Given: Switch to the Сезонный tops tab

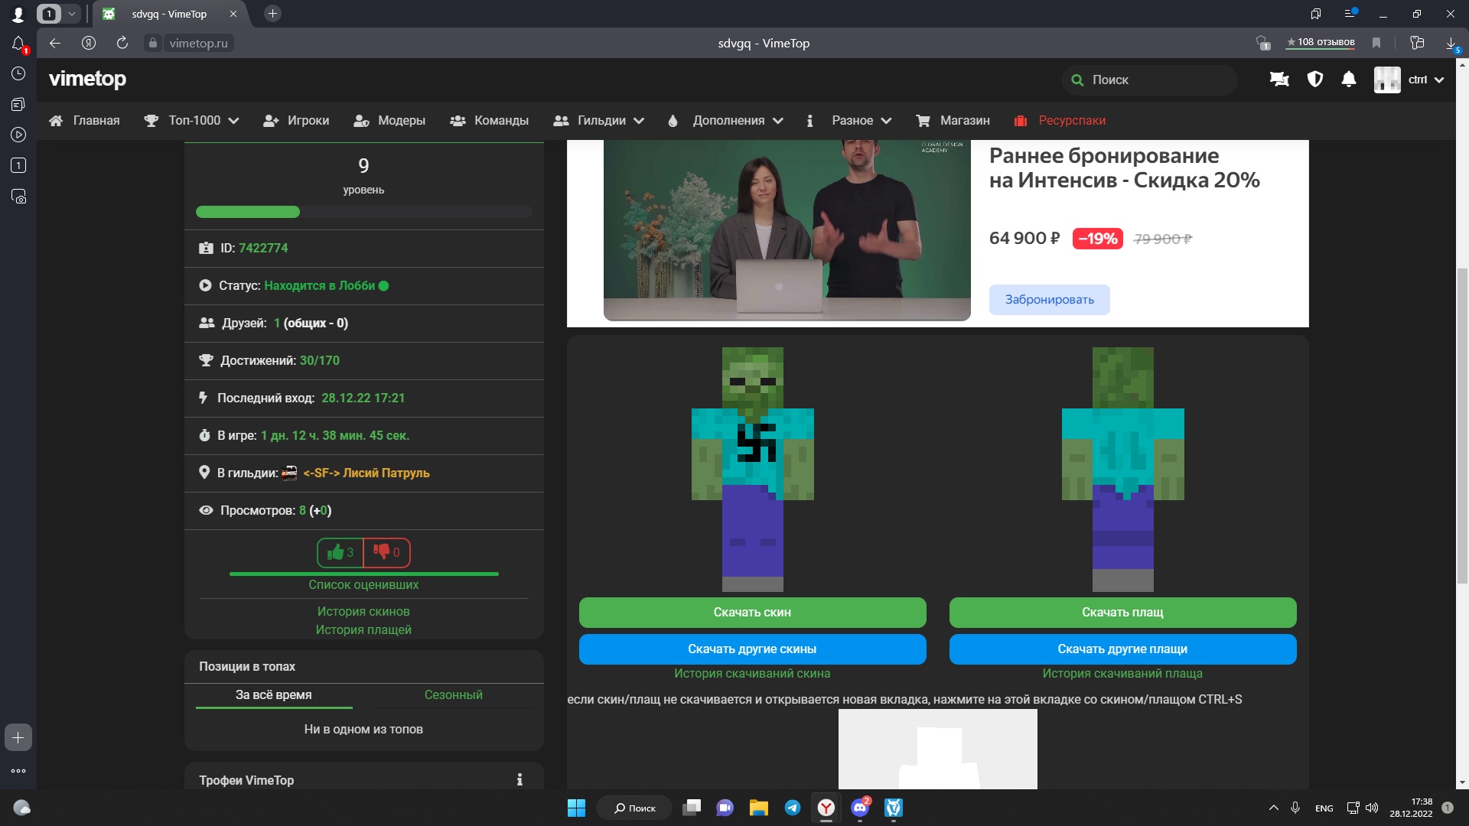Looking at the screenshot, I should click(x=453, y=694).
